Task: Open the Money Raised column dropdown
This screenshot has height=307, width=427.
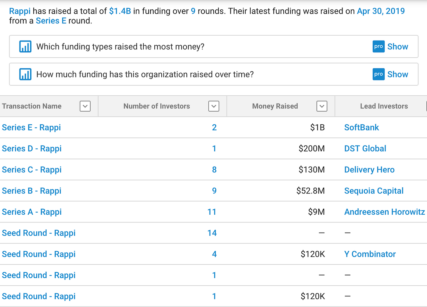Action: (x=322, y=106)
